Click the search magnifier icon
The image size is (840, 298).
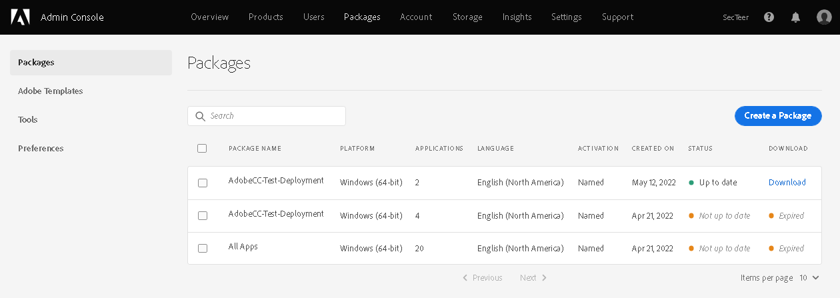point(200,116)
